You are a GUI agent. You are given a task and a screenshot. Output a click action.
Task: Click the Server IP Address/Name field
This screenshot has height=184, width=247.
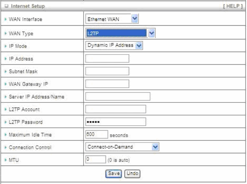pyautogui.click(x=118, y=96)
